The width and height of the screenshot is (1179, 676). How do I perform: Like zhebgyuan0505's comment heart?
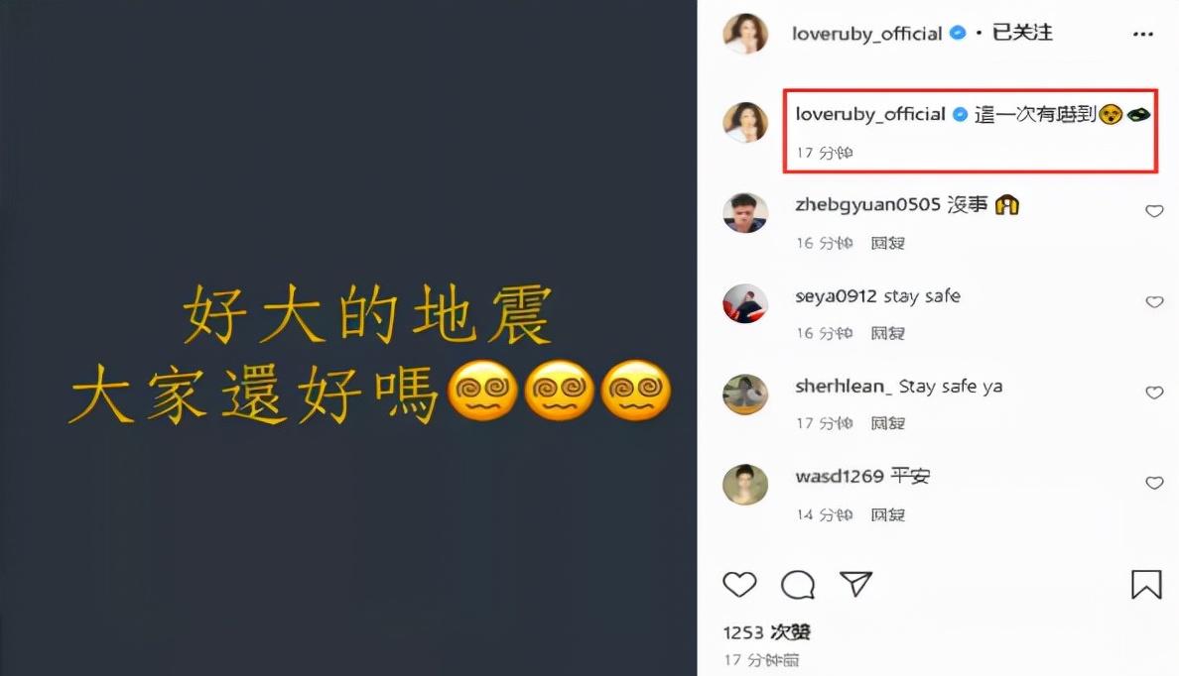click(1154, 211)
